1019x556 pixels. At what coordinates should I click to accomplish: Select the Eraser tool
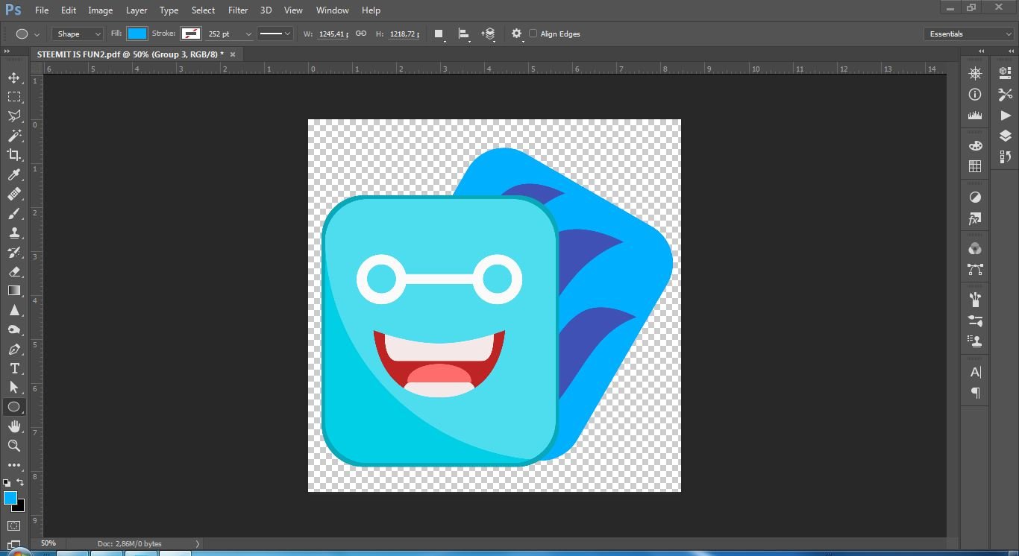14,271
